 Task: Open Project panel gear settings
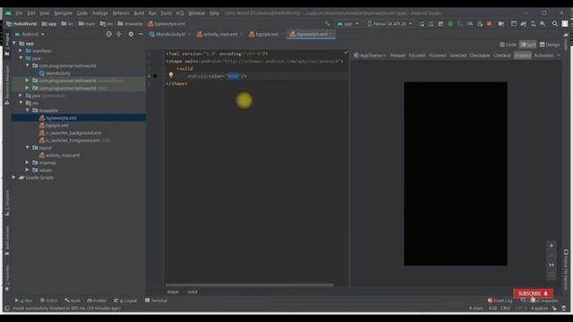pos(131,34)
